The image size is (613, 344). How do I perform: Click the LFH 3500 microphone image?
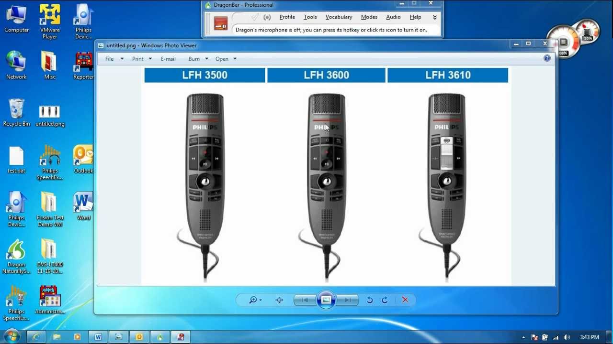[204, 186]
